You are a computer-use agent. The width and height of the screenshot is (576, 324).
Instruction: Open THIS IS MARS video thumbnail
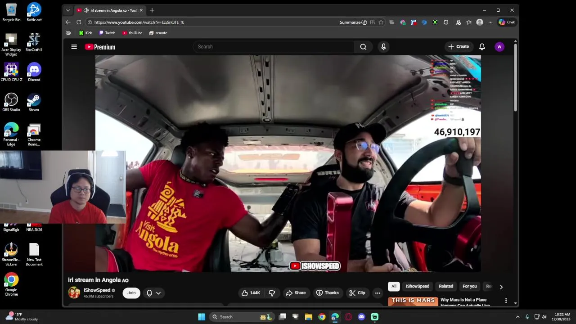tap(413, 301)
